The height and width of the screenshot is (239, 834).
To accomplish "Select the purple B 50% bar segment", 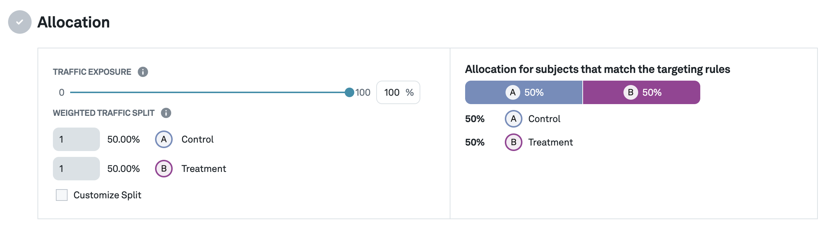I will [641, 92].
